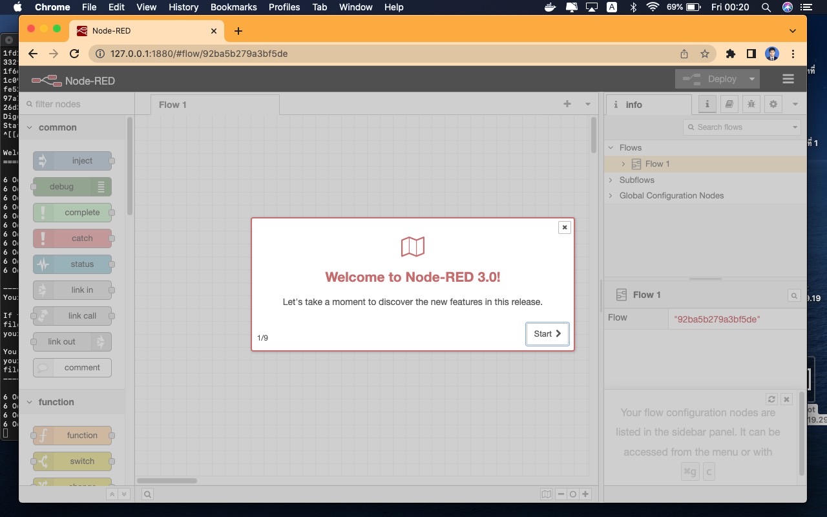Image resolution: width=827 pixels, height=517 pixels.
Task: Open the configuration nodes gear icon
Action: coord(773,104)
